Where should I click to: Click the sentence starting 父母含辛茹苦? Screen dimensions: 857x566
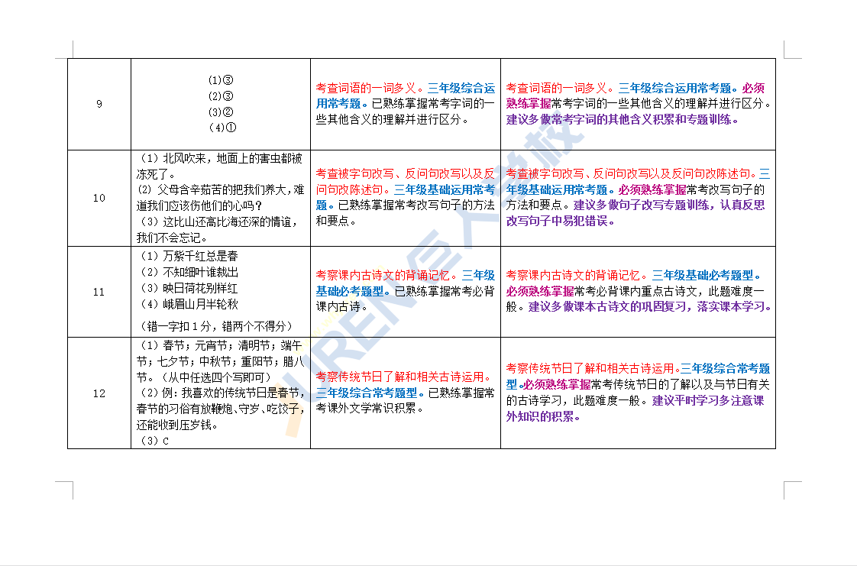coord(220,189)
